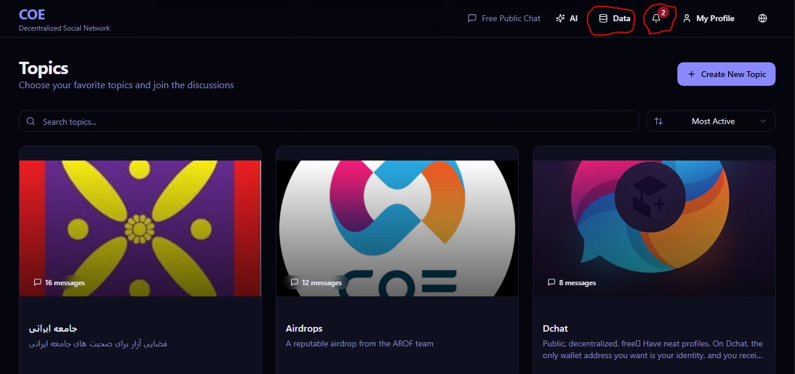795x374 pixels.
Task: Click the sort arrows icon beside Most Active
Action: 659,121
